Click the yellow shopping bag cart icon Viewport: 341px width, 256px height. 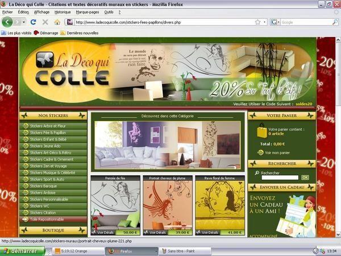(x=262, y=131)
